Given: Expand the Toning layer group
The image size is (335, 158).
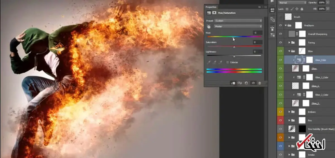Looking at the screenshot, I should [x=289, y=43].
